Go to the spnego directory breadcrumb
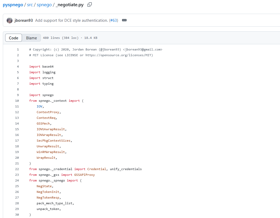280x218 pixels. pyautogui.click(x=44, y=5)
